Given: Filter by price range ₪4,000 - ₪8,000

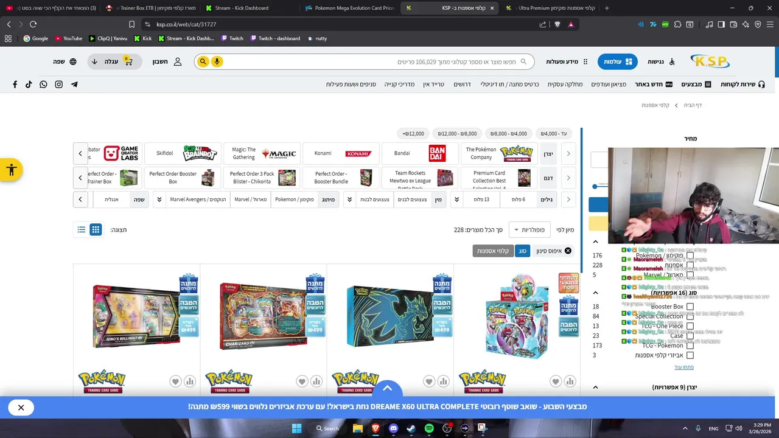Looking at the screenshot, I should tap(509, 134).
